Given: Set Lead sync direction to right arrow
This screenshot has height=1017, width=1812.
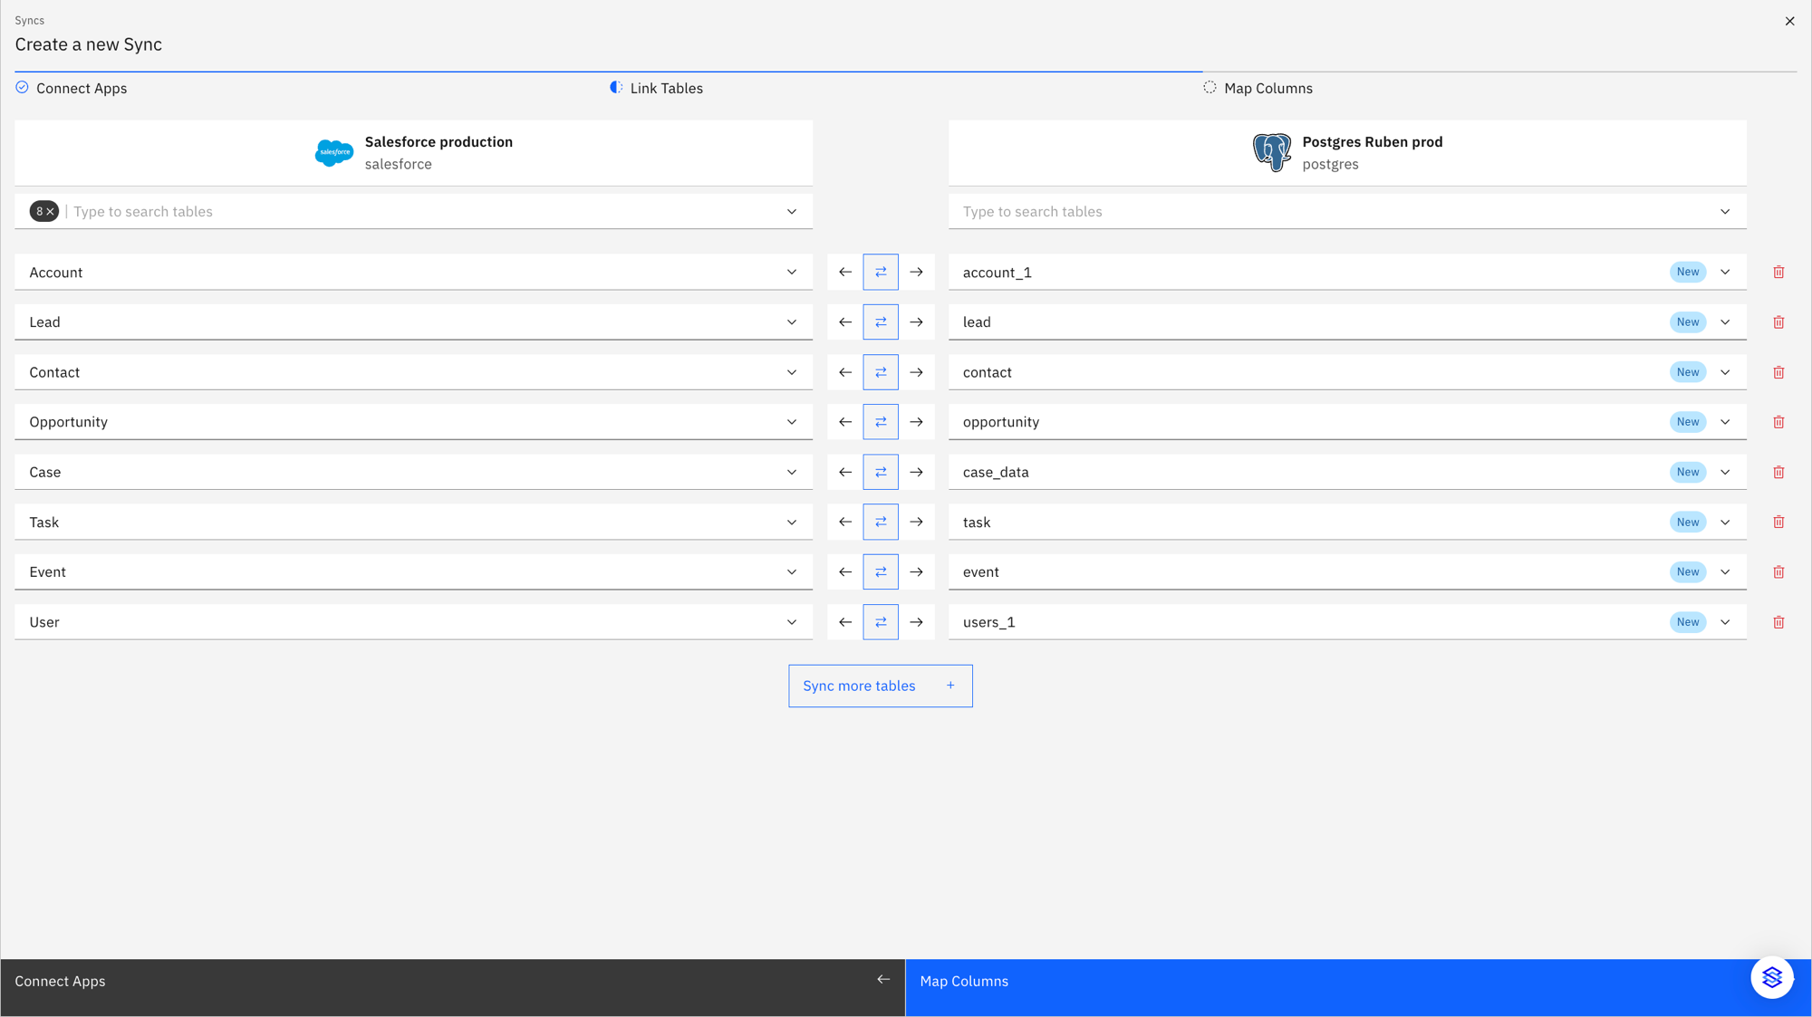Looking at the screenshot, I should (916, 322).
